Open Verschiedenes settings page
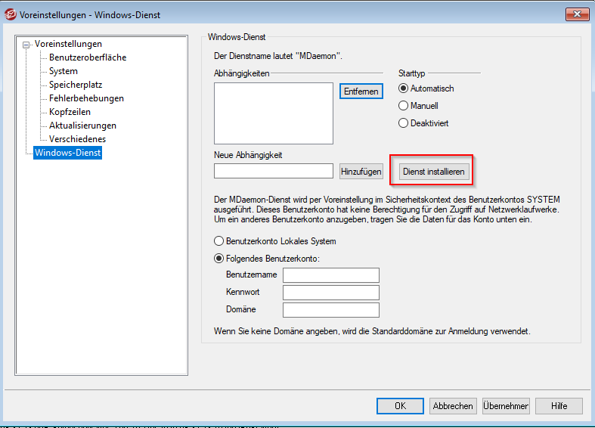The width and height of the screenshot is (595, 428). coord(77,139)
